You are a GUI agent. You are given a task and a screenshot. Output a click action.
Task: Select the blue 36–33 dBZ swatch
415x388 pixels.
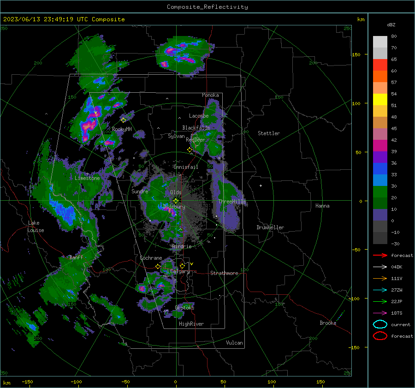380,169
